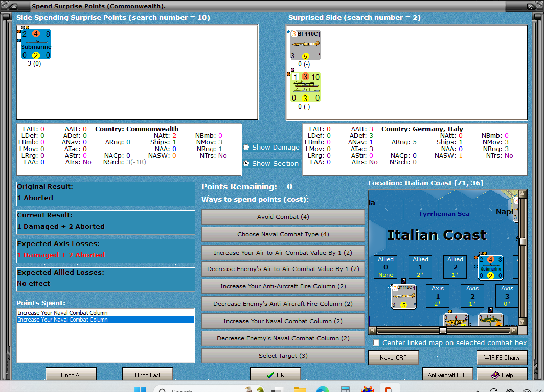Open Microsoft Edge from the taskbar
This screenshot has height=392, width=544.
[322, 389]
